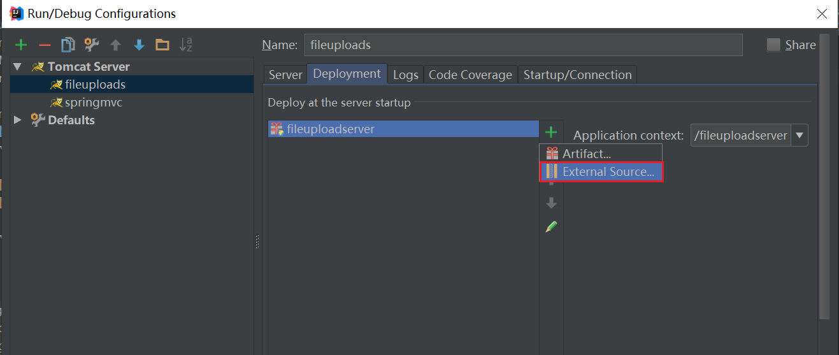Choose Artifact... from popup menu
This screenshot has height=355, width=839.
point(601,154)
